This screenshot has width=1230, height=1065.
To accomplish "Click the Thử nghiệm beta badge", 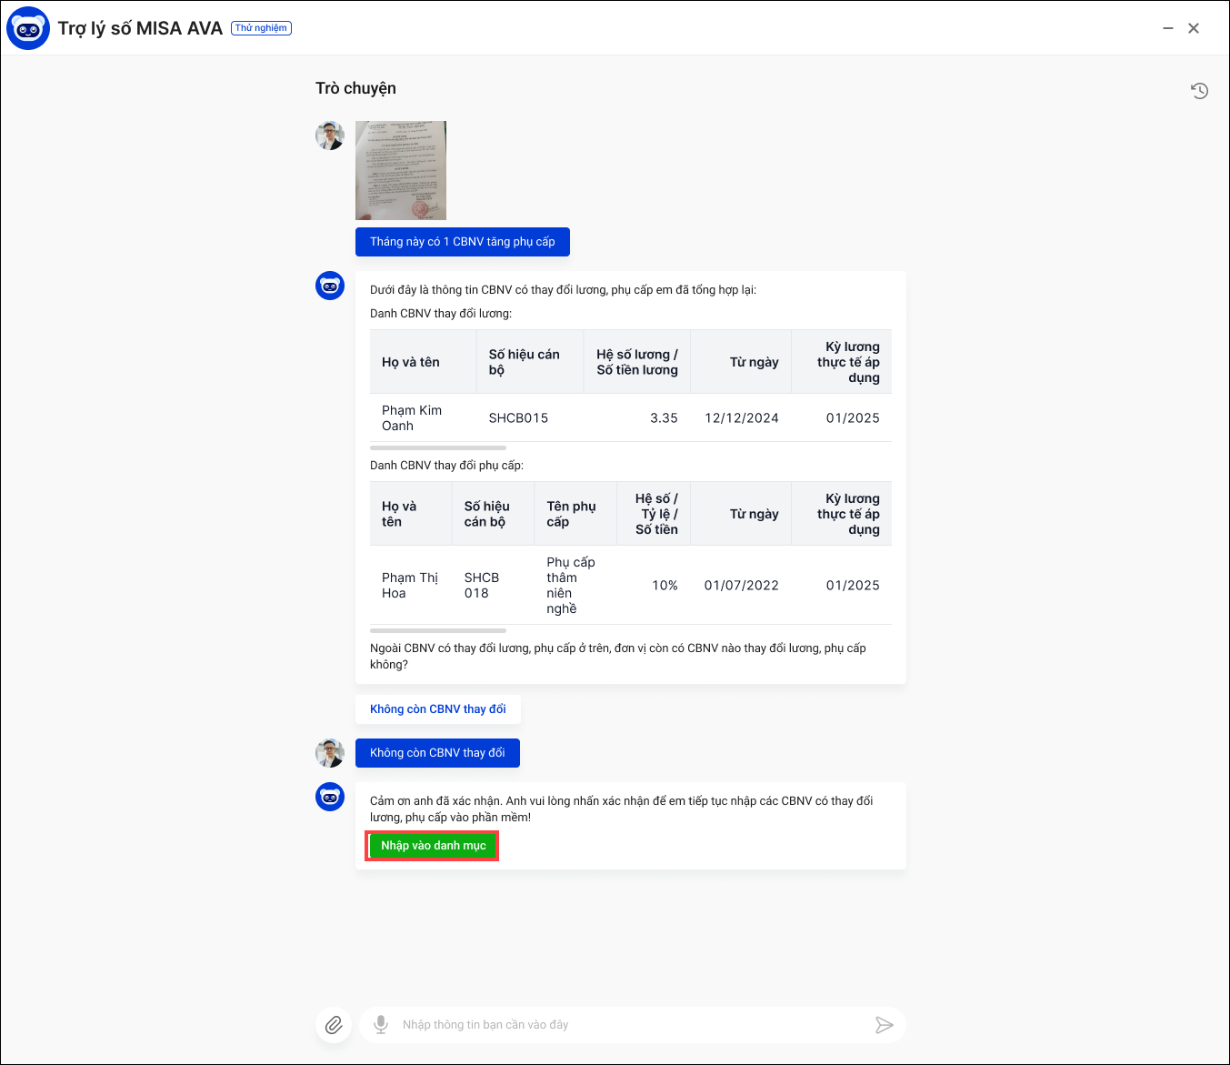I will coord(261,28).
